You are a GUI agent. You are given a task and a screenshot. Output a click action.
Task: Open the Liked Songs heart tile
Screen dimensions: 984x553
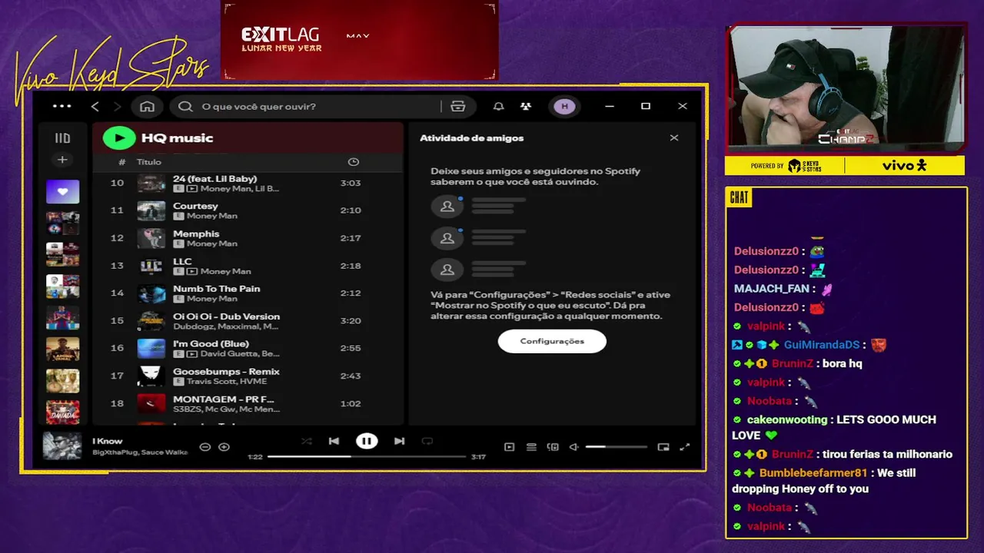62,191
